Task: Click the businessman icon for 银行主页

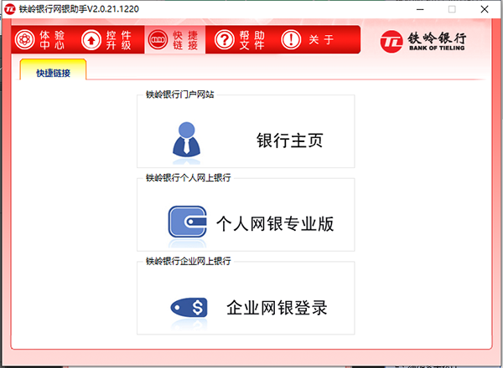Action: pos(186,140)
